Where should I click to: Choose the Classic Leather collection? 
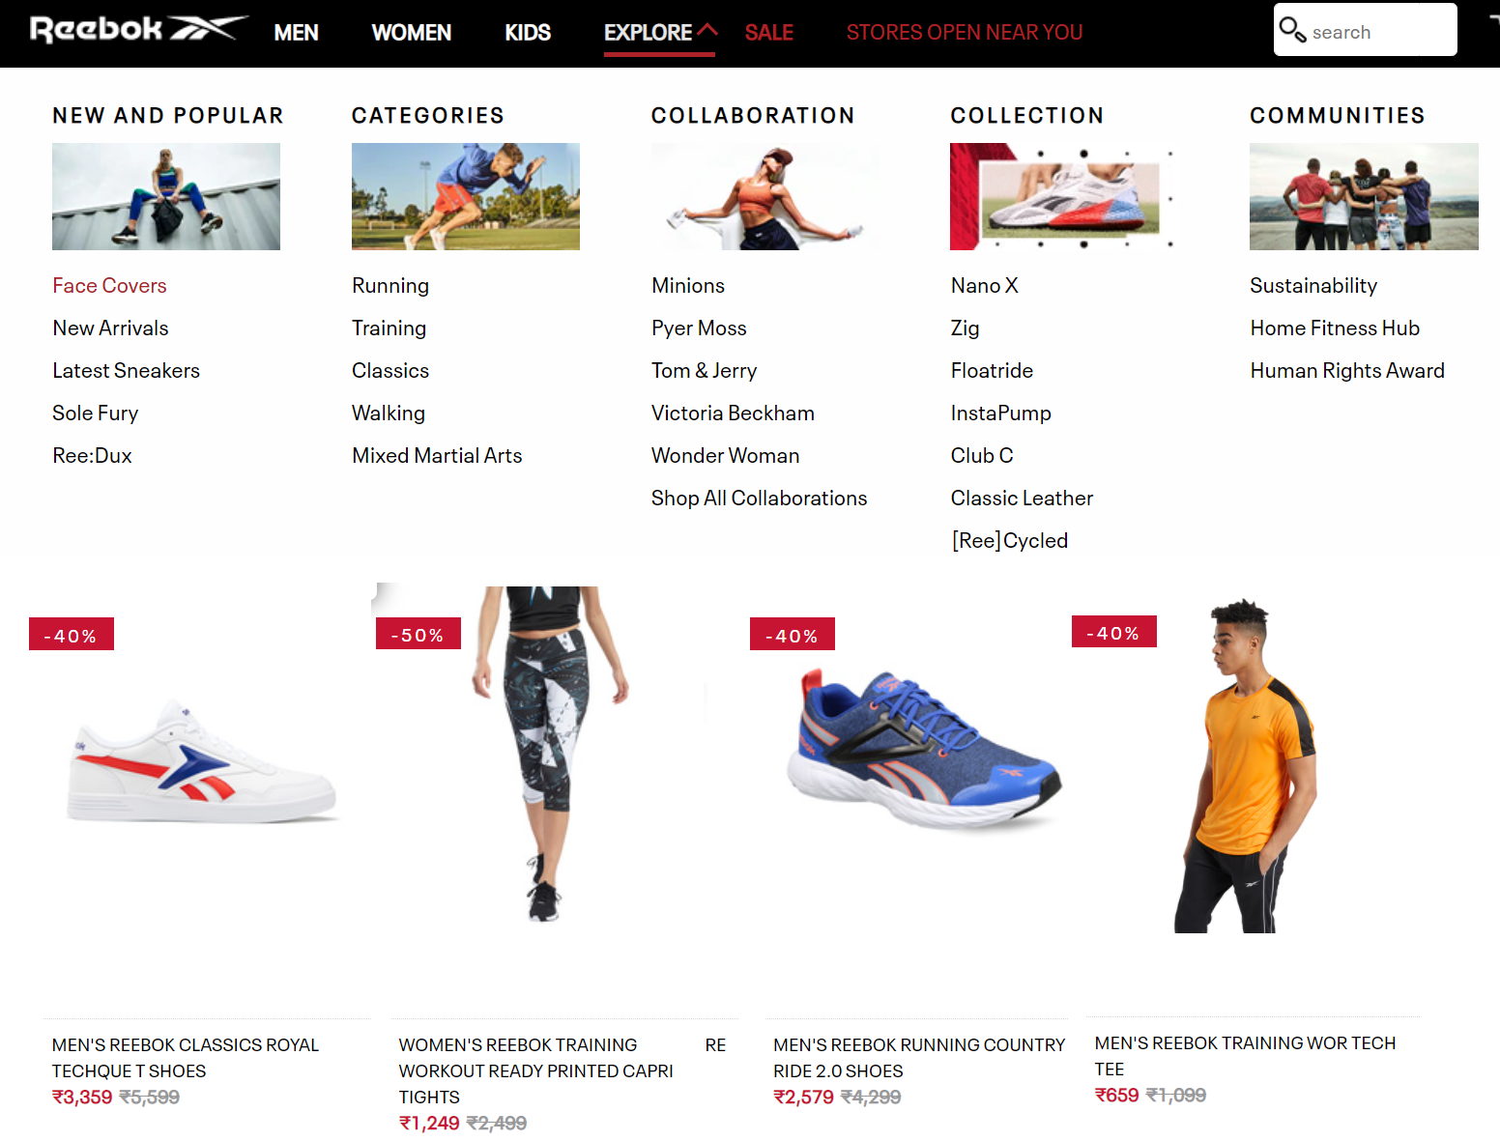(x=1022, y=499)
